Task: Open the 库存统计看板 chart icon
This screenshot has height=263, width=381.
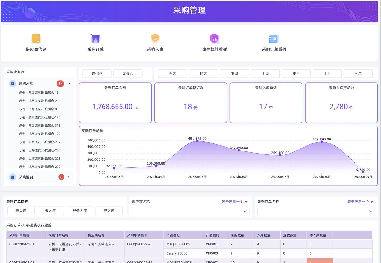Action: tap(214, 38)
